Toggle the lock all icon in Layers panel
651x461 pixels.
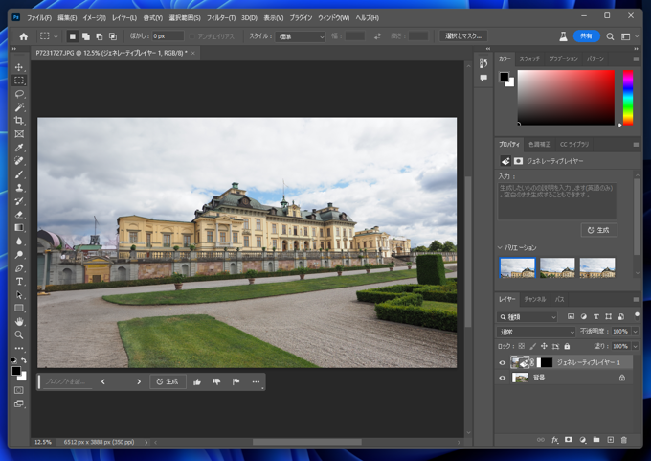(x=568, y=346)
